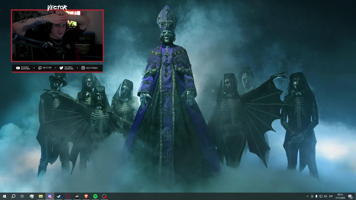Click the Meet Now camera tray icon

coord(312,196)
